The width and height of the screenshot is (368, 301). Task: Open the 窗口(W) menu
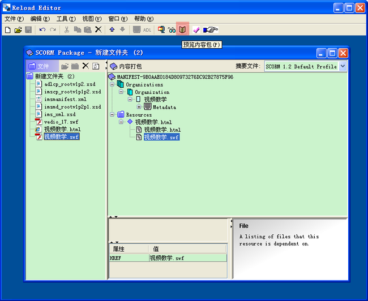click(x=118, y=19)
